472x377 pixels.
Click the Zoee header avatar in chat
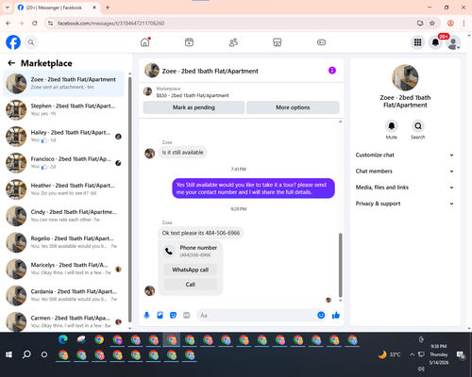[152, 71]
